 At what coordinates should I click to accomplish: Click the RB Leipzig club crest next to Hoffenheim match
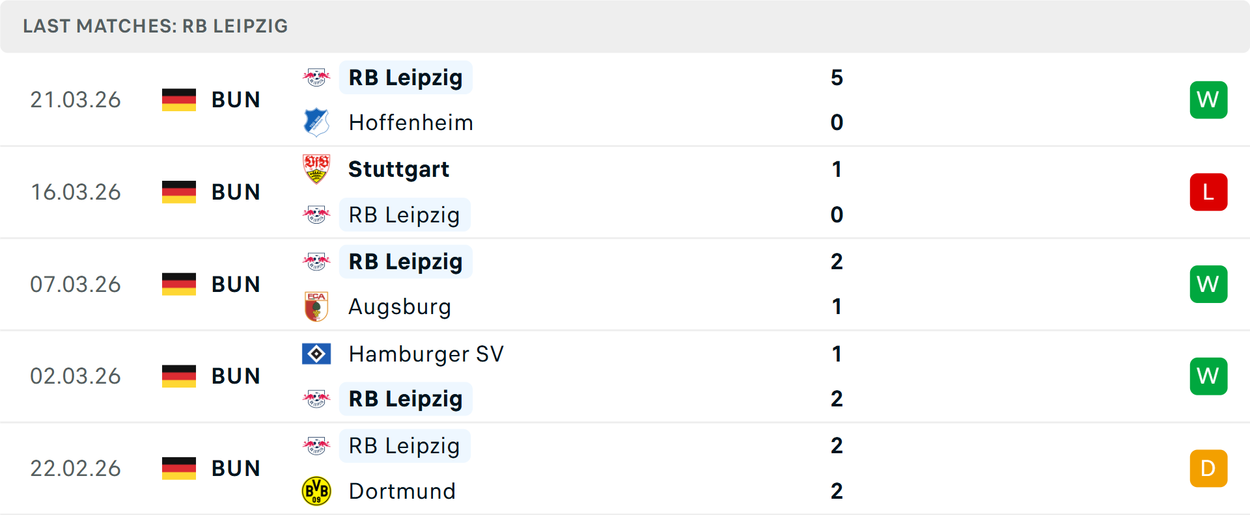click(317, 77)
